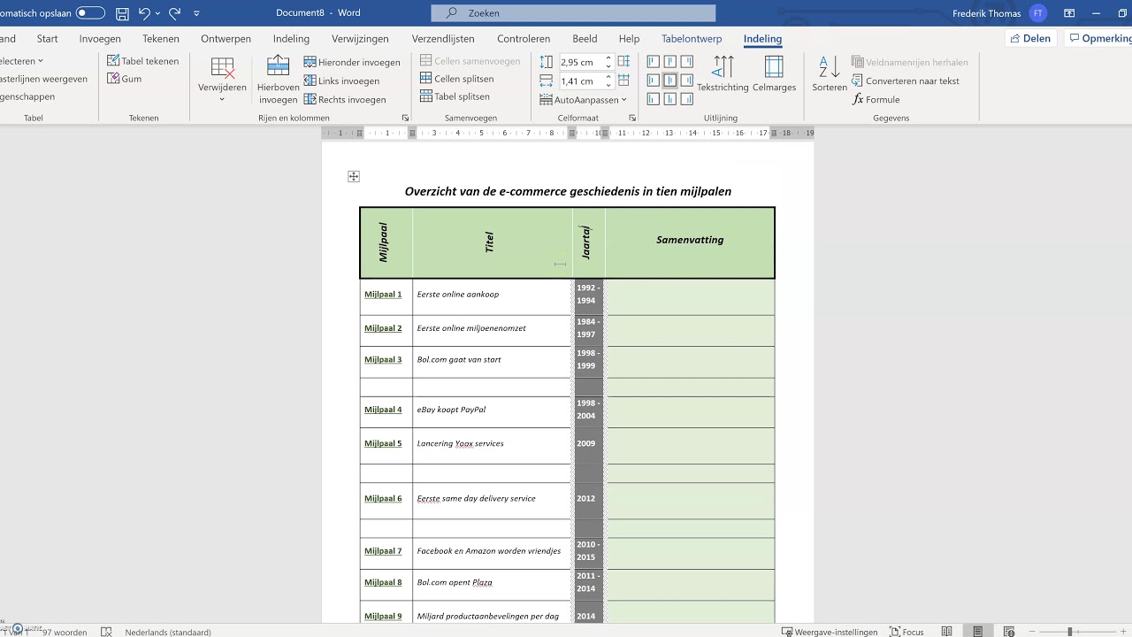Insert a Formule formula

(876, 99)
